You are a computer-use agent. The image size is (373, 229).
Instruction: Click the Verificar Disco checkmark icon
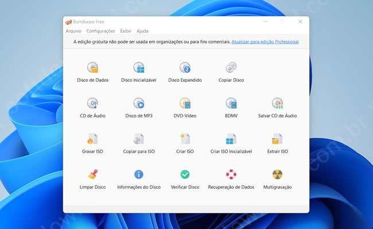pyautogui.click(x=185, y=175)
